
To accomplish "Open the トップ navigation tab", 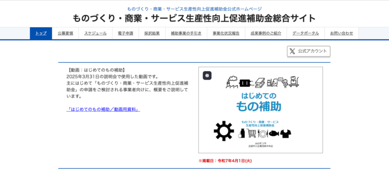I will 41,33.
